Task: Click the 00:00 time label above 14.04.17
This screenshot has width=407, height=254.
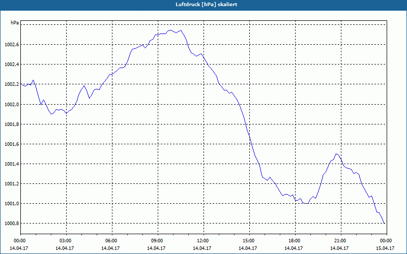Action: pyautogui.click(x=19, y=241)
